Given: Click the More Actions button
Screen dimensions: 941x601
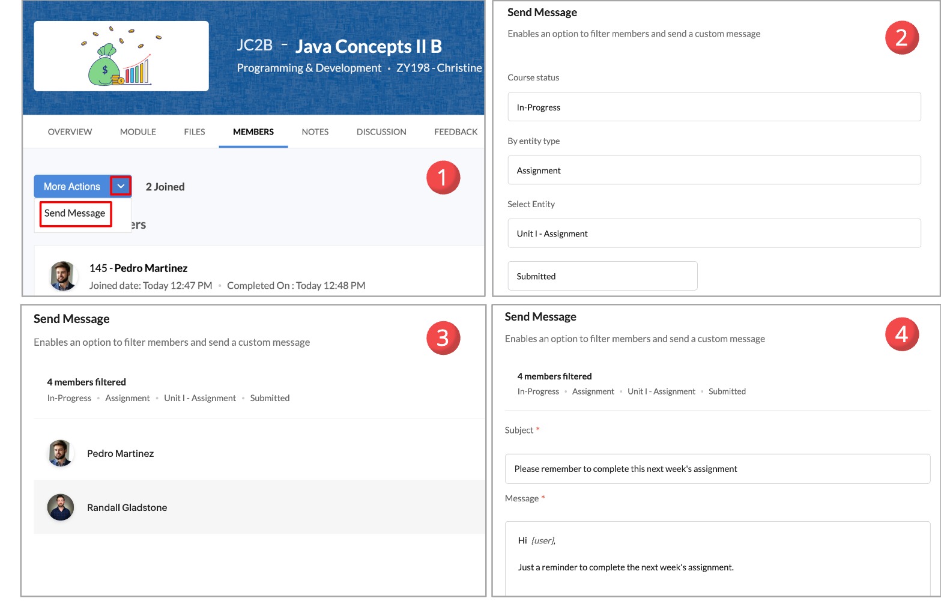Looking at the screenshot, I should click(72, 186).
